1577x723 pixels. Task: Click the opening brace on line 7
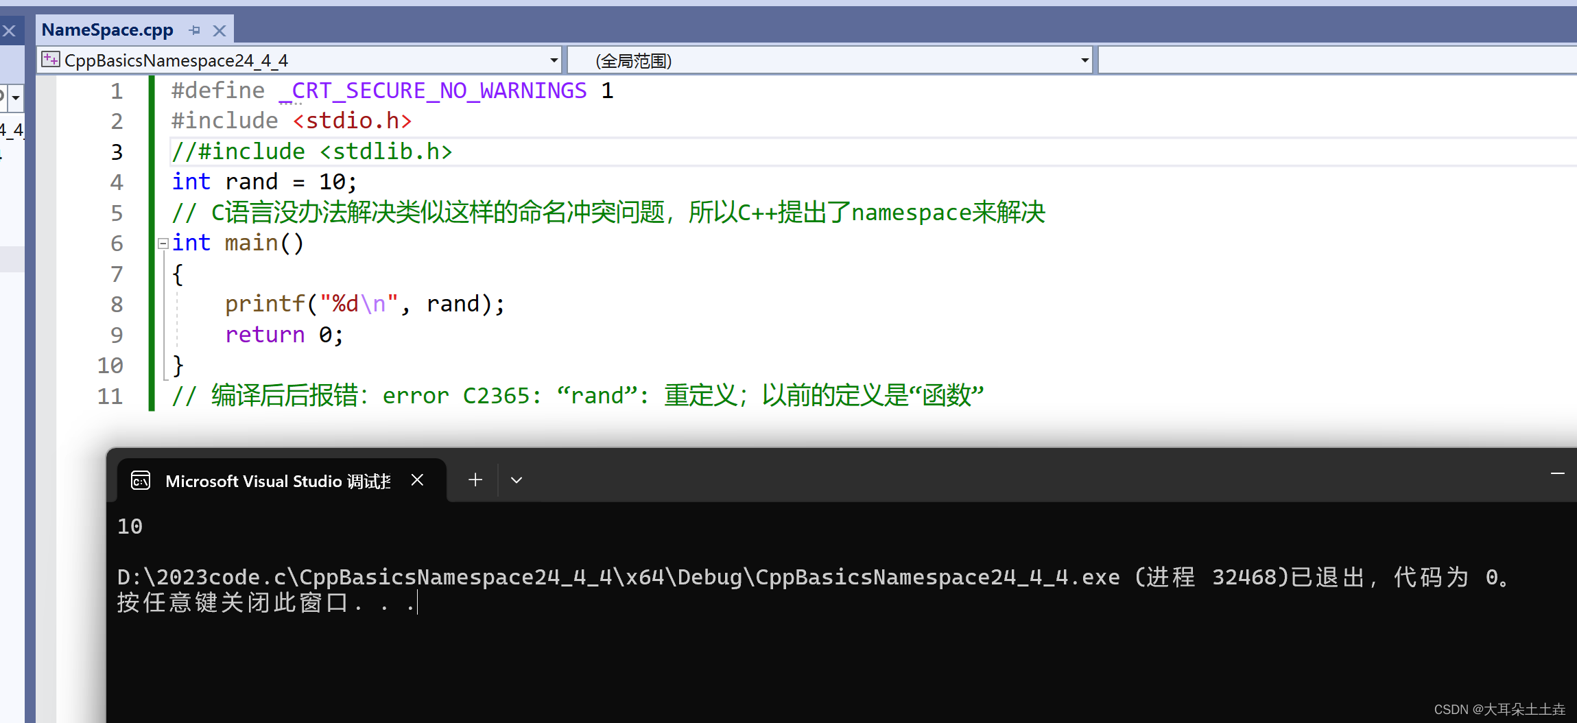[178, 274]
